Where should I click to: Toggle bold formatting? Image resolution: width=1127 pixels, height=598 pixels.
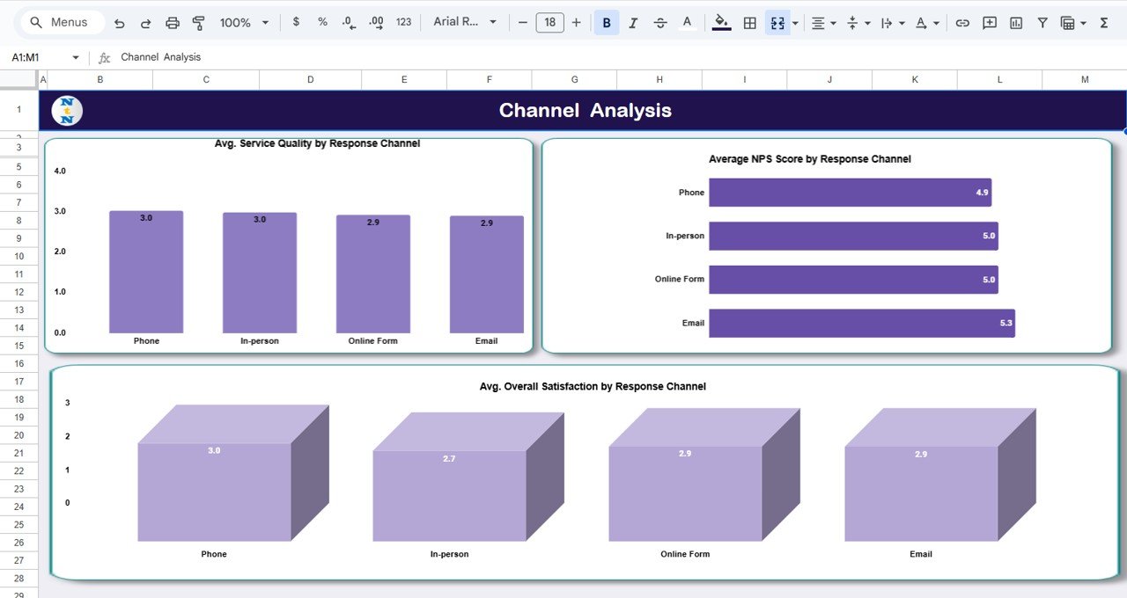[606, 22]
